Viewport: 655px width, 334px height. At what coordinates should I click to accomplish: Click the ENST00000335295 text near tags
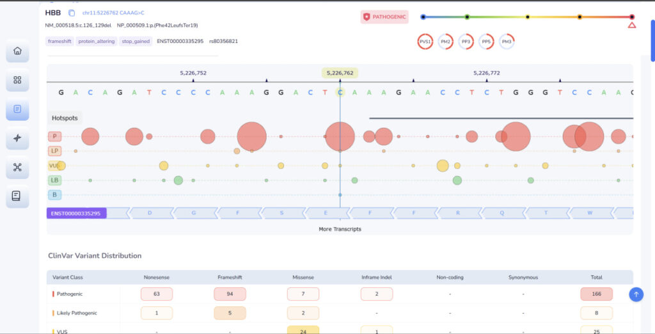[x=180, y=42]
